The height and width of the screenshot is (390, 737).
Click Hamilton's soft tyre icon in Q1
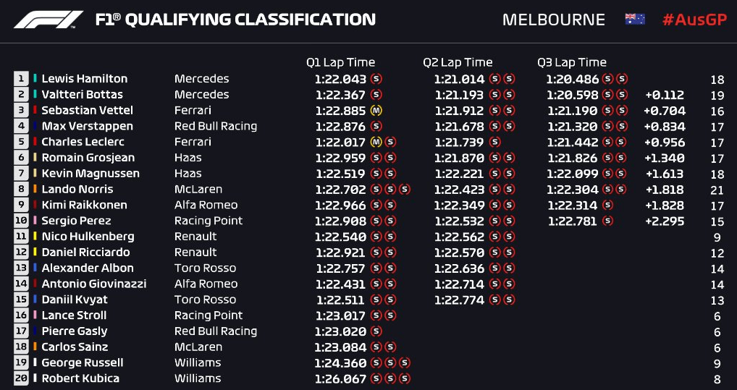(x=376, y=79)
